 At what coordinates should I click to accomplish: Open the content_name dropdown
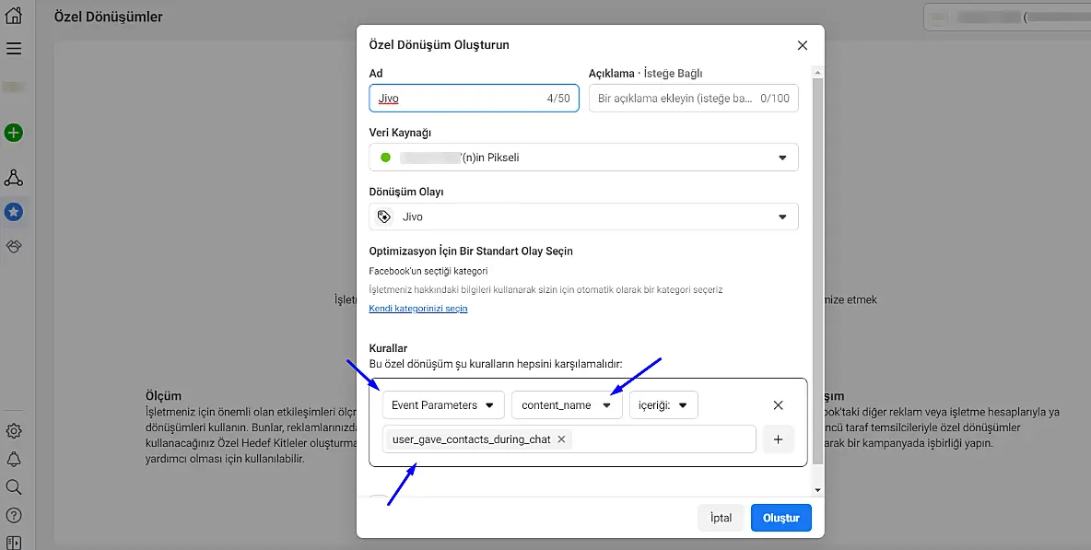(567, 405)
